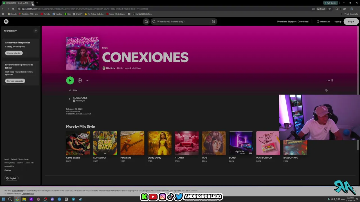The width and height of the screenshot is (360, 202).
Task: Open Steam from the taskbar
Action: 80,199
